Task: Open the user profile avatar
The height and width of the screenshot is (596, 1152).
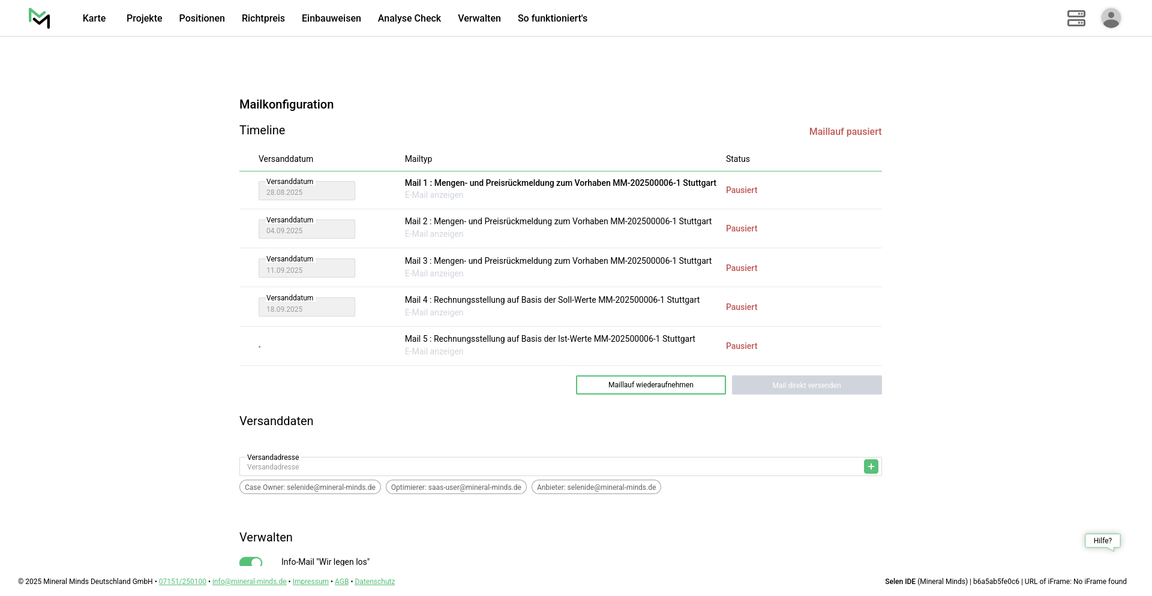Action: tap(1111, 18)
